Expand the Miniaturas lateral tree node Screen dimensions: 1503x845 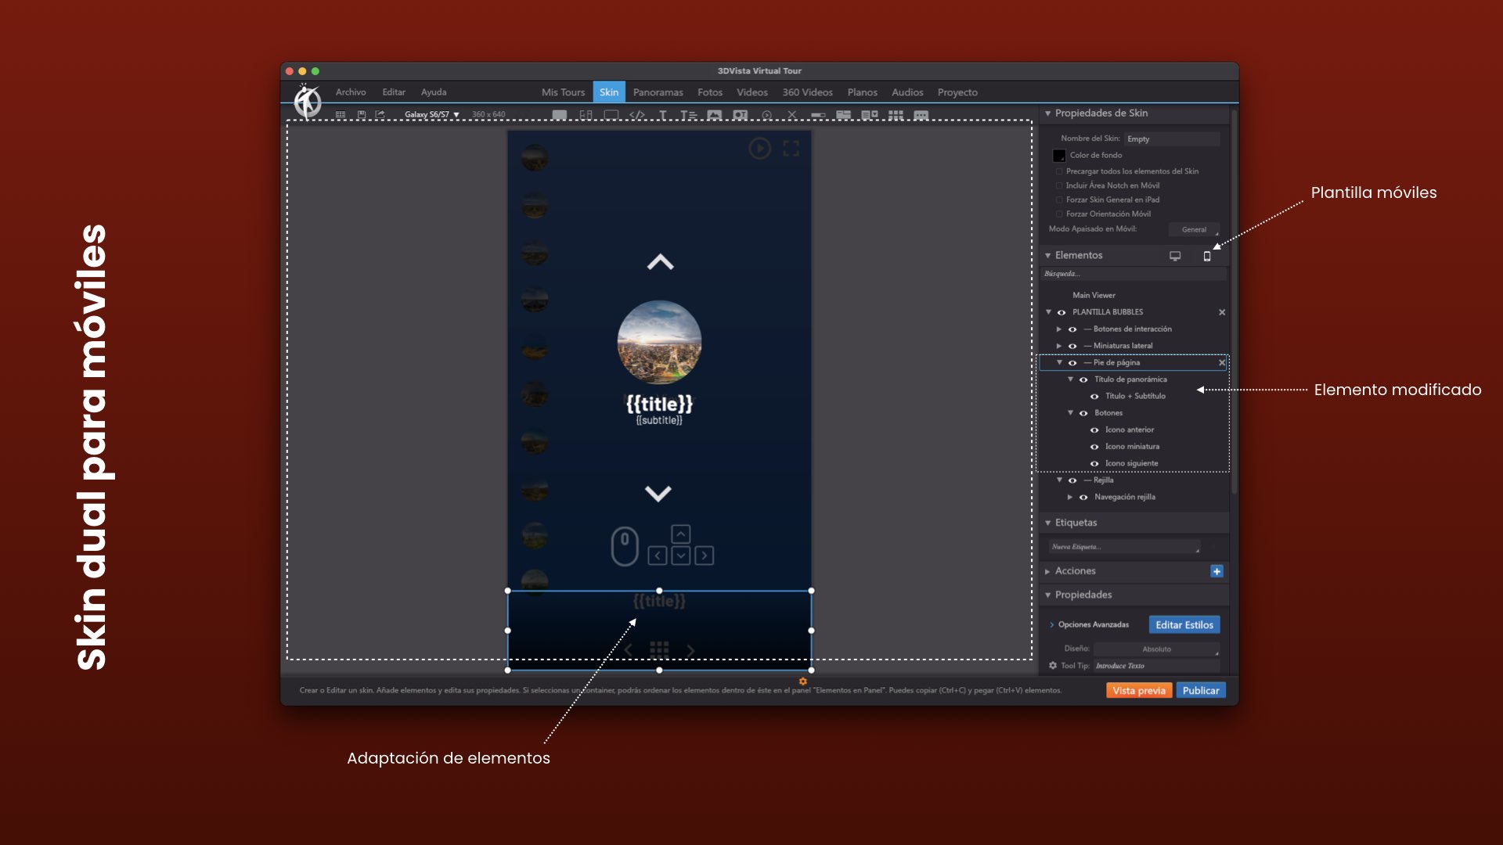[1059, 346]
